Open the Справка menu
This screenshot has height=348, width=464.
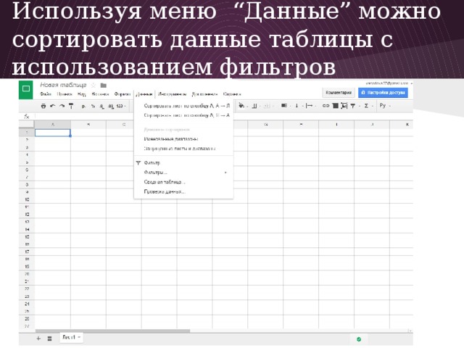click(x=232, y=94)
